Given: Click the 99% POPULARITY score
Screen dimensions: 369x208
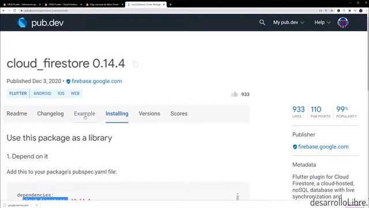Looking at the screenshot, I should pyautogui.click(x=347, y=112).
